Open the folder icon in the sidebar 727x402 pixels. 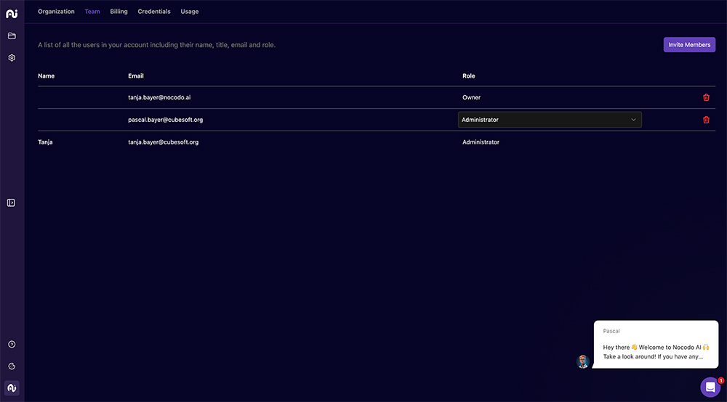tap(12, 36)
